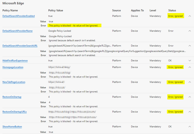Select the 'Error, Ignored' status of DefaultSearchProviderEnabled

176,16
